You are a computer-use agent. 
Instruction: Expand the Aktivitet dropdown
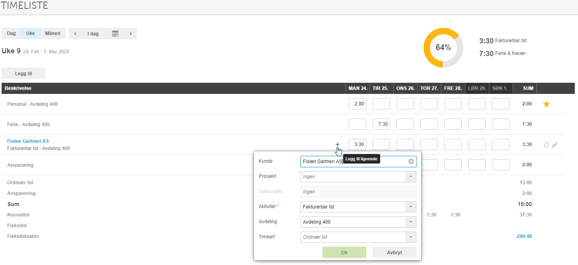(410, 207)
